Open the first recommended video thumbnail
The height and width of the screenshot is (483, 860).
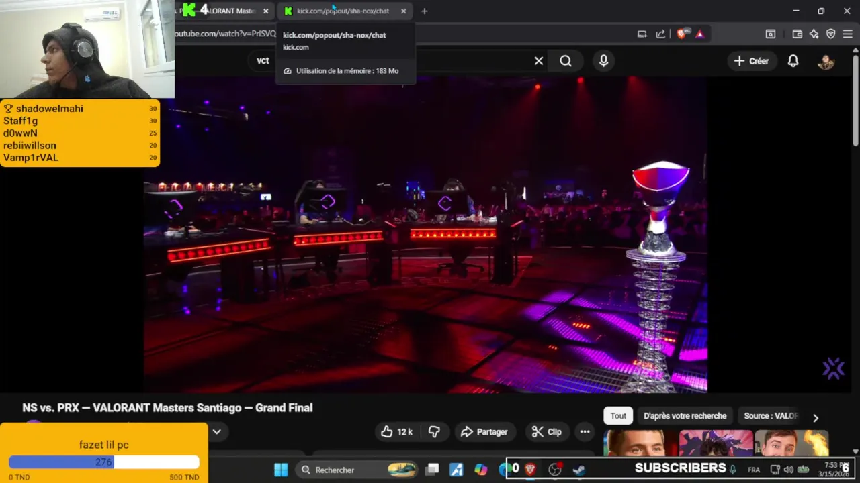[x=638, y=443]
